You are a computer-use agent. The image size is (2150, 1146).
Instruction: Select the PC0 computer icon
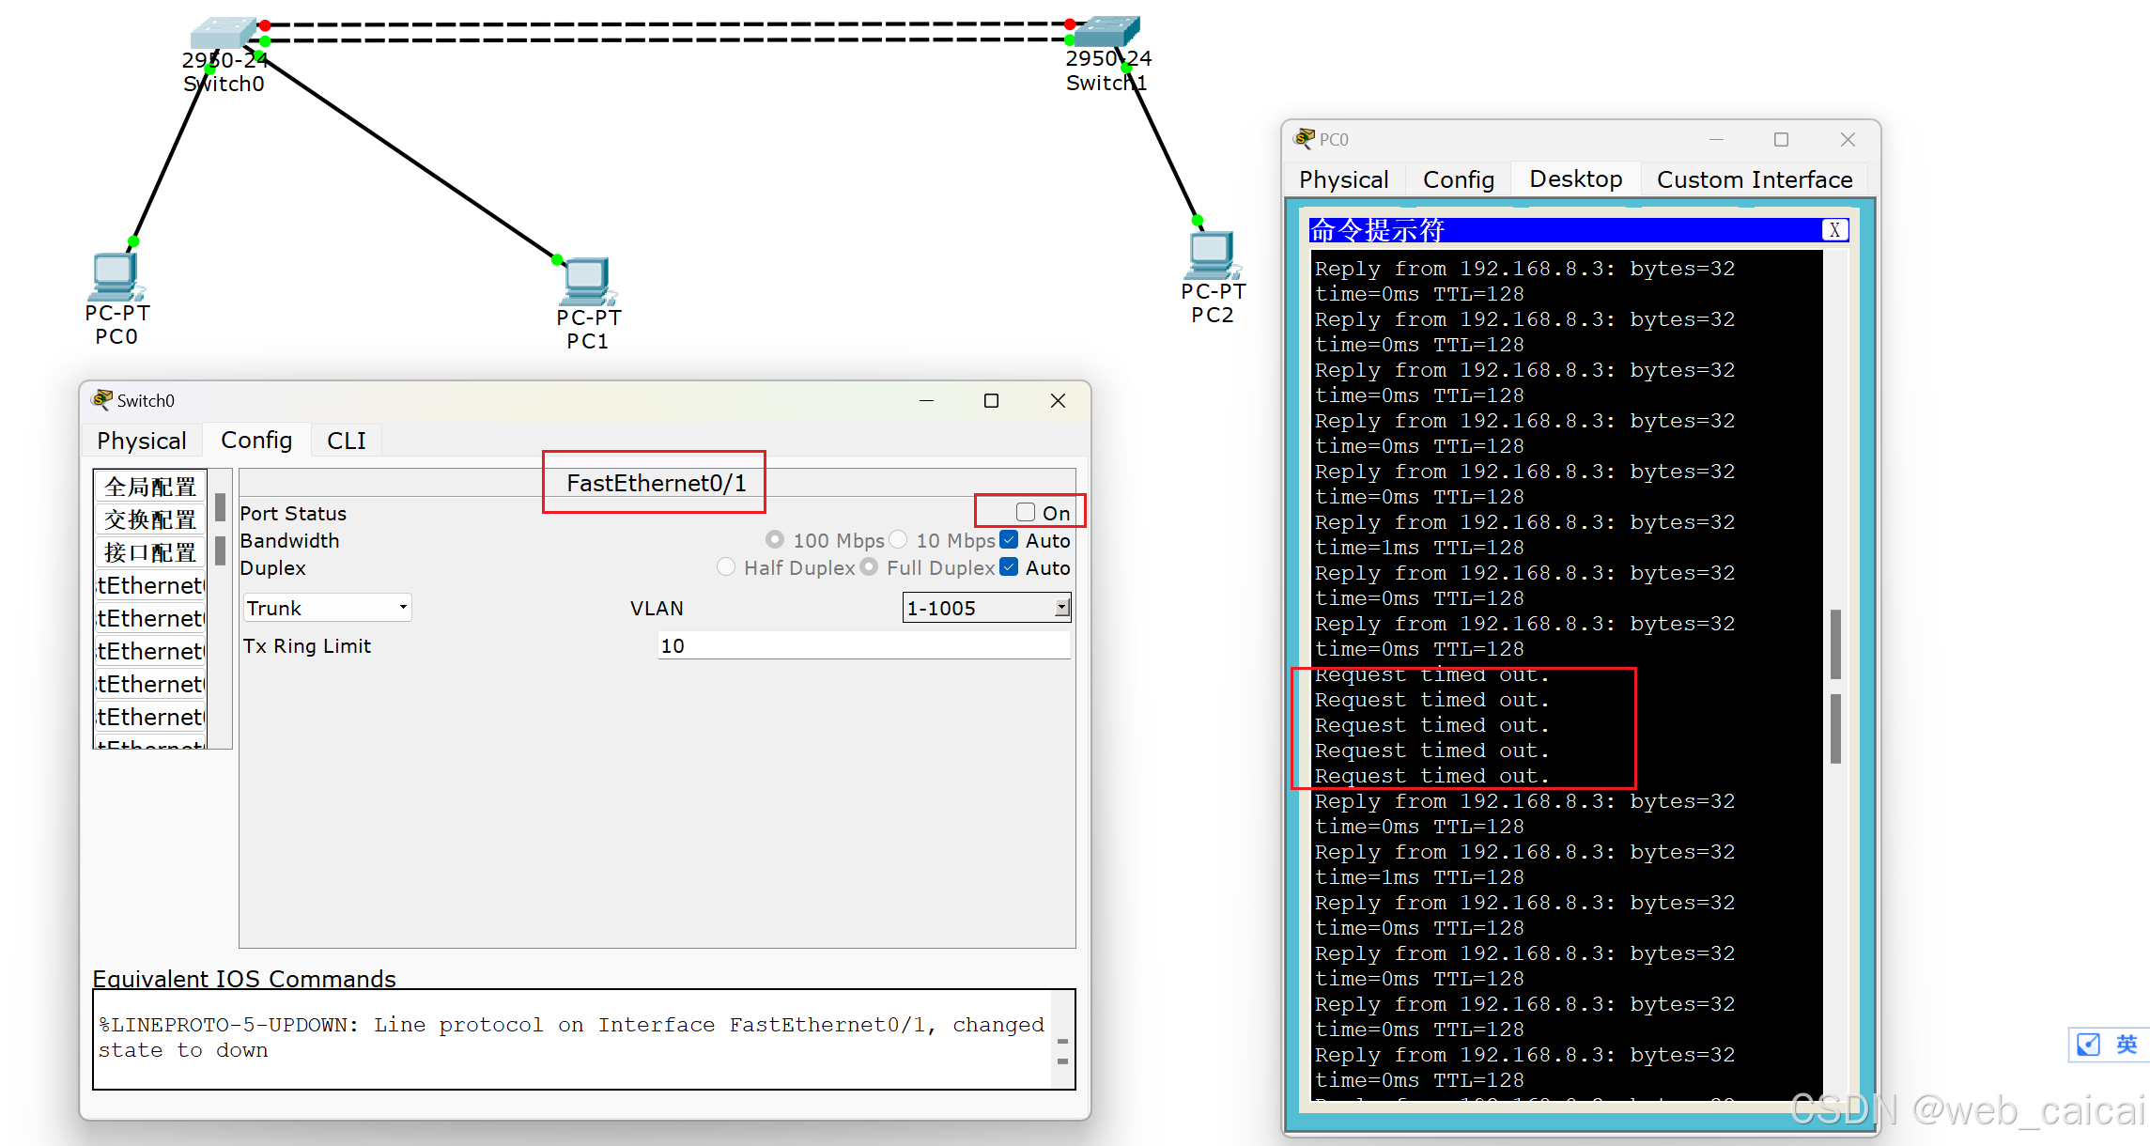(x=115, y=277)
